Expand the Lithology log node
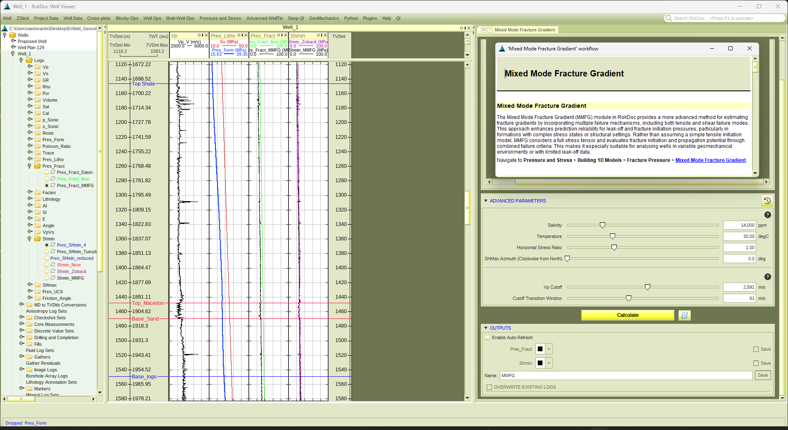The width and height of the screenshot is (788, 430). point(30,199)
